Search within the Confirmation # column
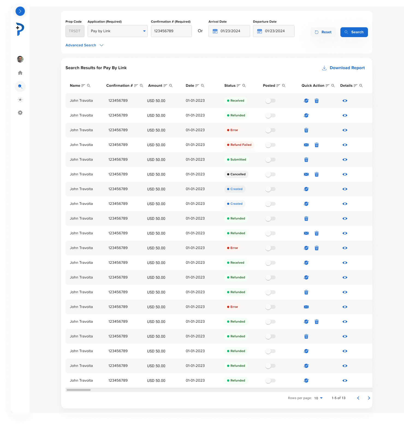 pyautogui.click(x=141, y=86)
